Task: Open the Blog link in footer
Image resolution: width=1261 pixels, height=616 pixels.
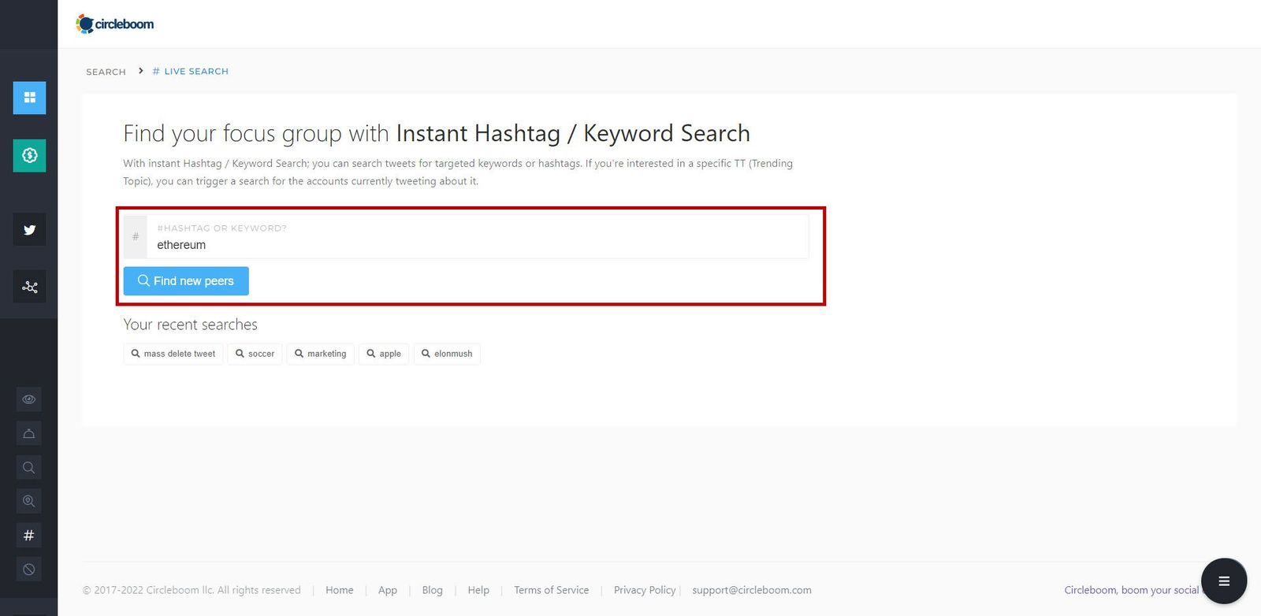Action: pos(432,590)
